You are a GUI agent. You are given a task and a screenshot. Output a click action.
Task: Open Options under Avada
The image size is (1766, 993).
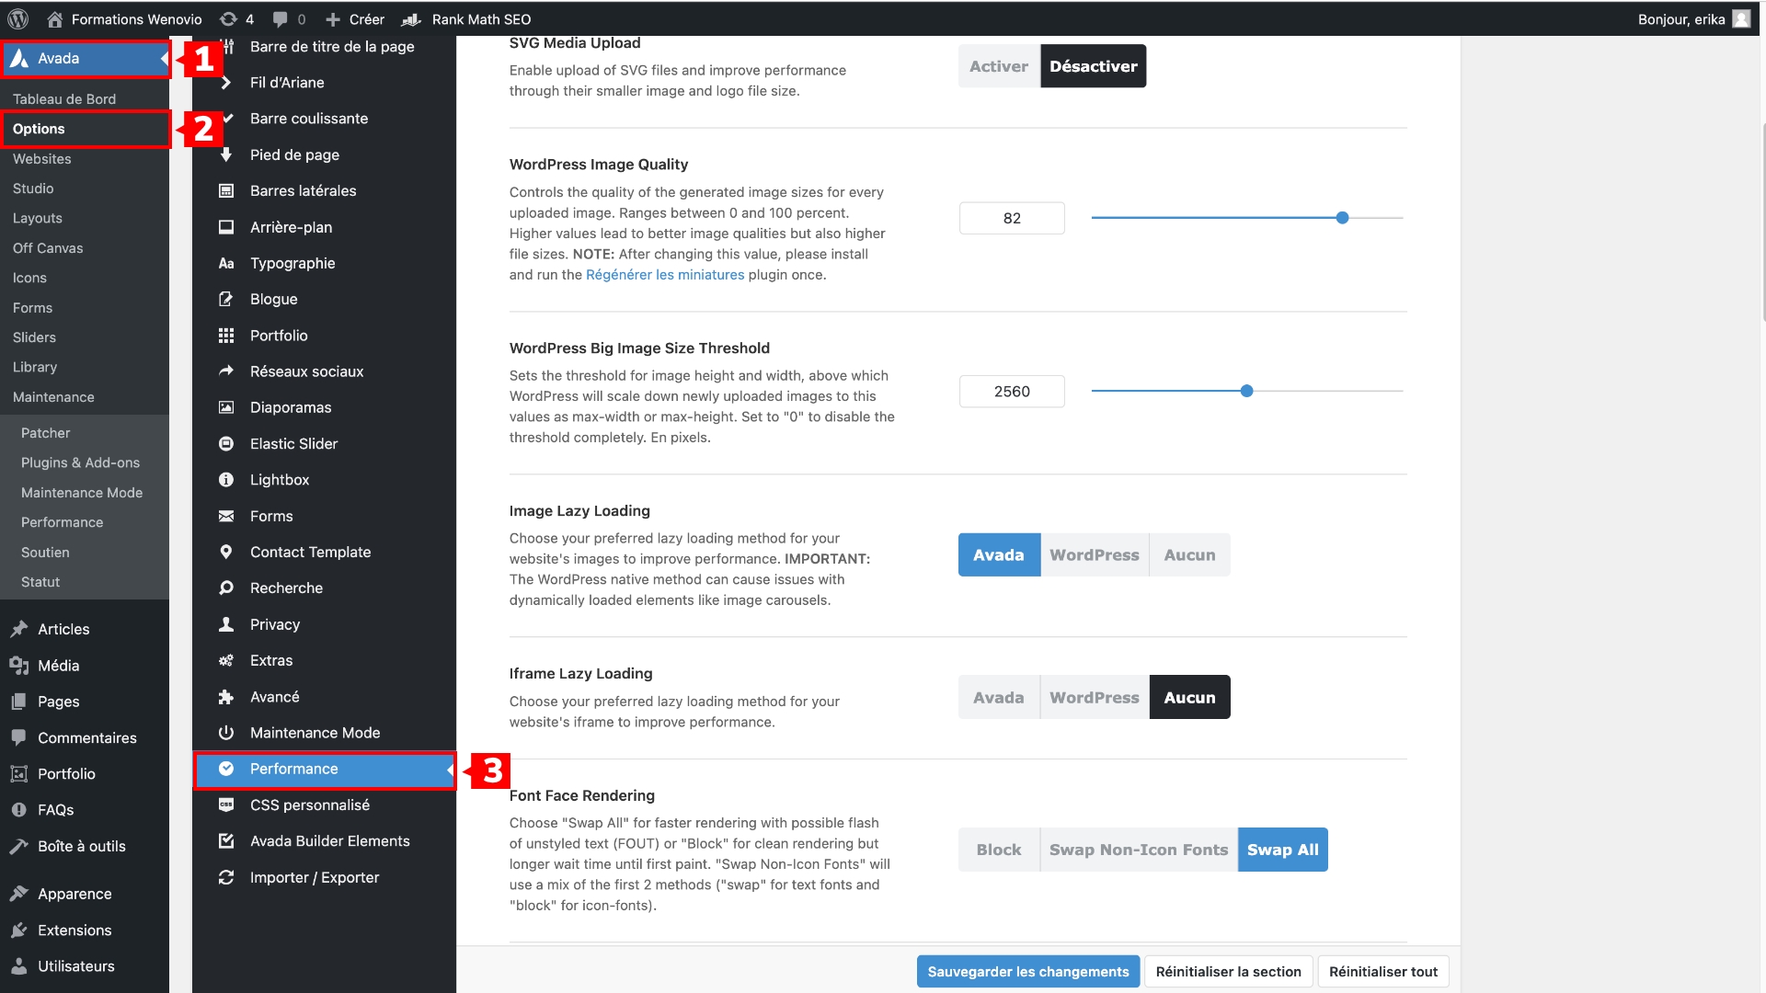(85, 129)
